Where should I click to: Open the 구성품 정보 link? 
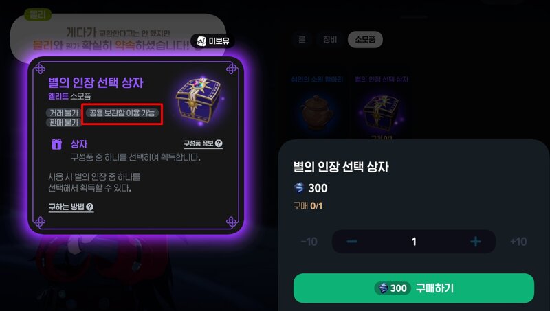pos(203,143)
